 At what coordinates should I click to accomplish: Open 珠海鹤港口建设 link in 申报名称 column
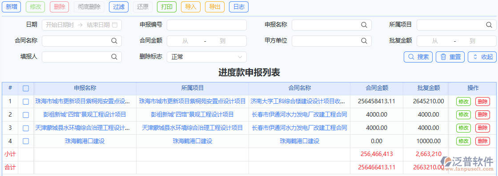coord(85,141)
